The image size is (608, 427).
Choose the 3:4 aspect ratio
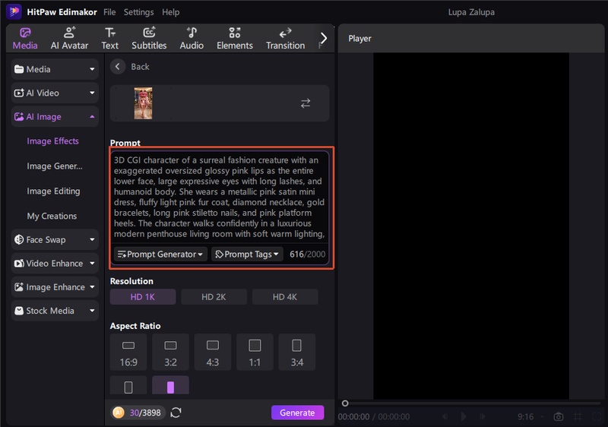[297, 353]
